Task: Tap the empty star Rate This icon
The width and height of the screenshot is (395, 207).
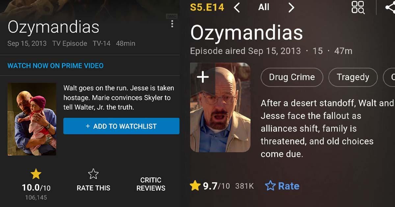Action: point(93,174)
